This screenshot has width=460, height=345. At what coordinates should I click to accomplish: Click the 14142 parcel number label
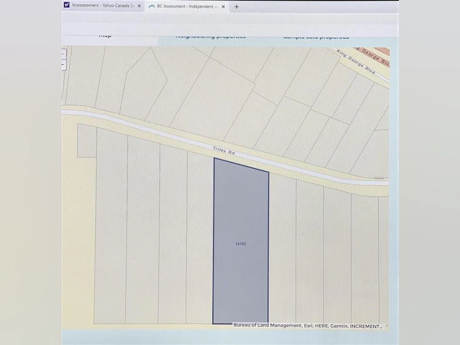coord(241,244)
